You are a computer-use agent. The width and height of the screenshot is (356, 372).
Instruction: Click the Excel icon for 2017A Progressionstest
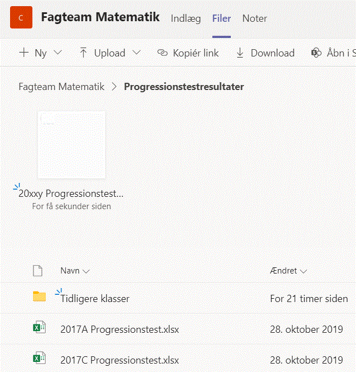tap(39, 329)
